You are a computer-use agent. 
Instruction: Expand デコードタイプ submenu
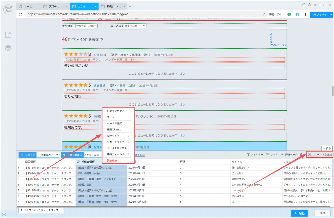click(118, 142)
